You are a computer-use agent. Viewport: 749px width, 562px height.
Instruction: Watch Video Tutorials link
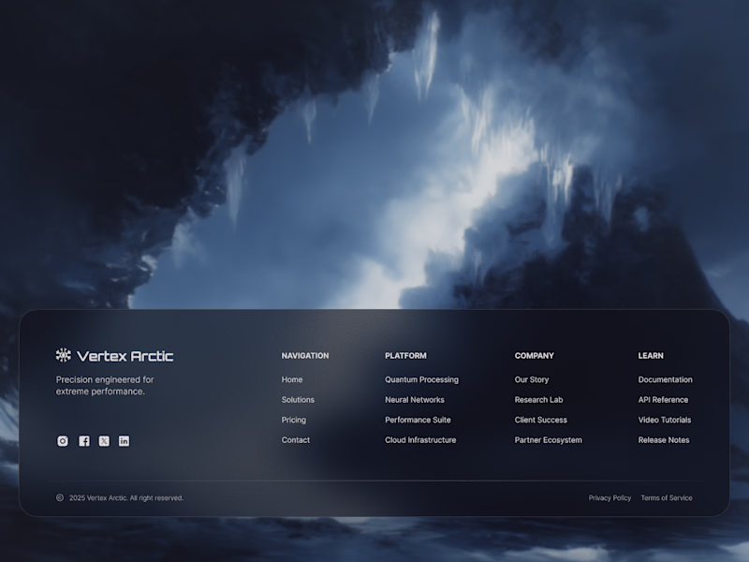[x=665, y=420]
